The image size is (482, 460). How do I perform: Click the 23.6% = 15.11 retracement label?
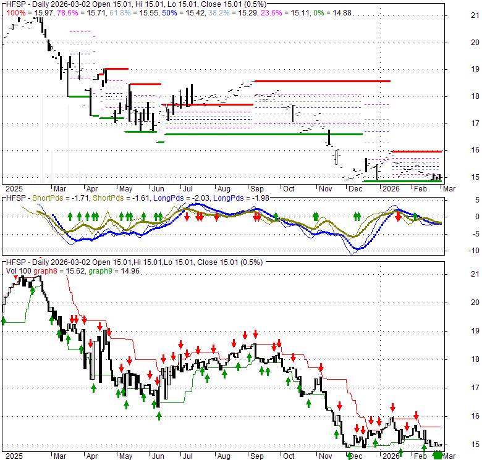pyautogui.click(x=285, y=13)
